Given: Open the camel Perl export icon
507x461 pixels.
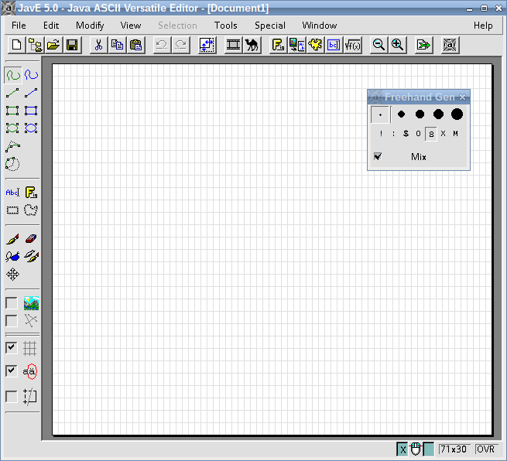Looking at the screenshot, I should tap(252, 45).
